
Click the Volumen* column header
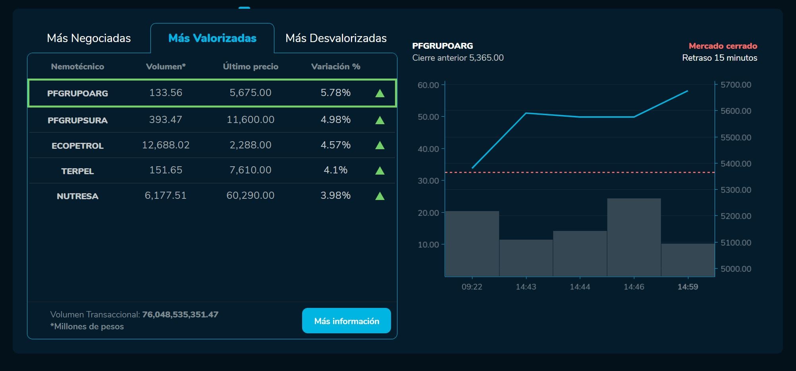(166, 67)
